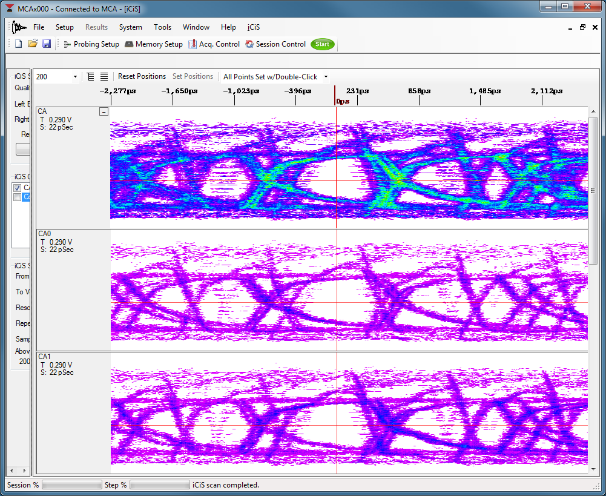Select the CA0 signal label

(x=44, y=234)
